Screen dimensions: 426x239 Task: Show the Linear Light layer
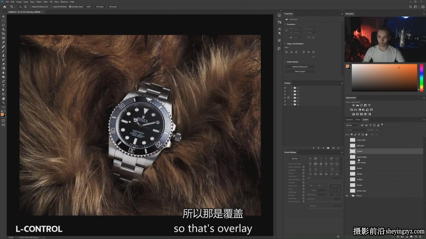pos(347,140)
